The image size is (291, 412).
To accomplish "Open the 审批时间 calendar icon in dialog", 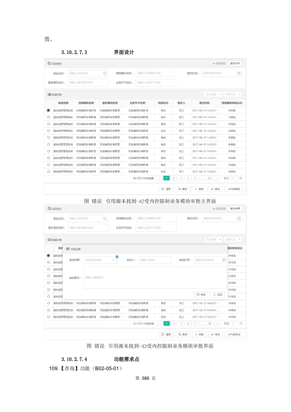I will (224, 260).
